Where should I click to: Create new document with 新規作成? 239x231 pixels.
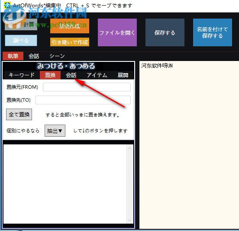[x=70, y=26]
